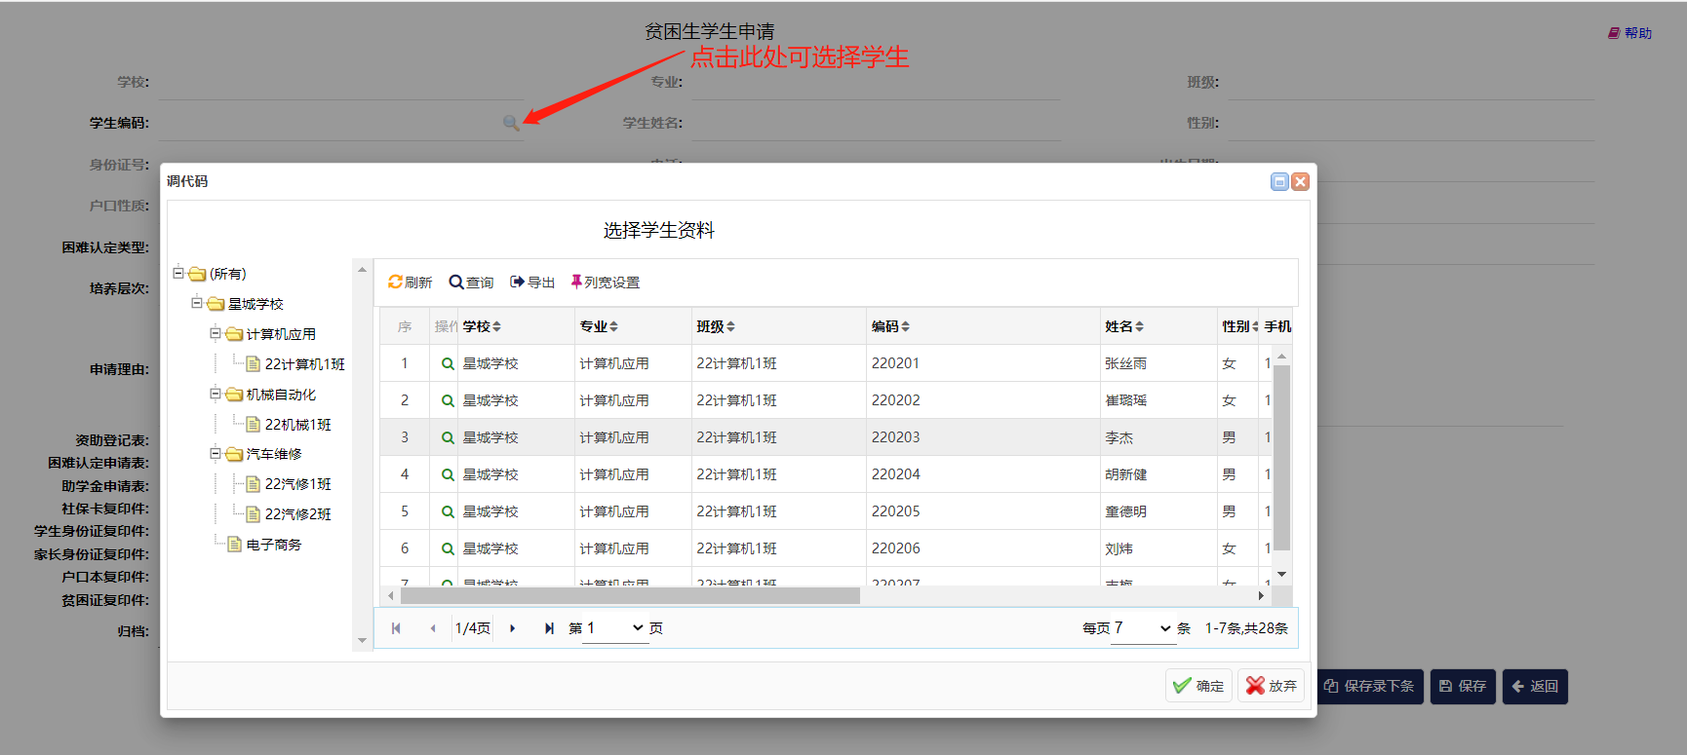View details icon for row 220205
The height and width of the screenshot is (755, 1687).
(x=448, y=511)
